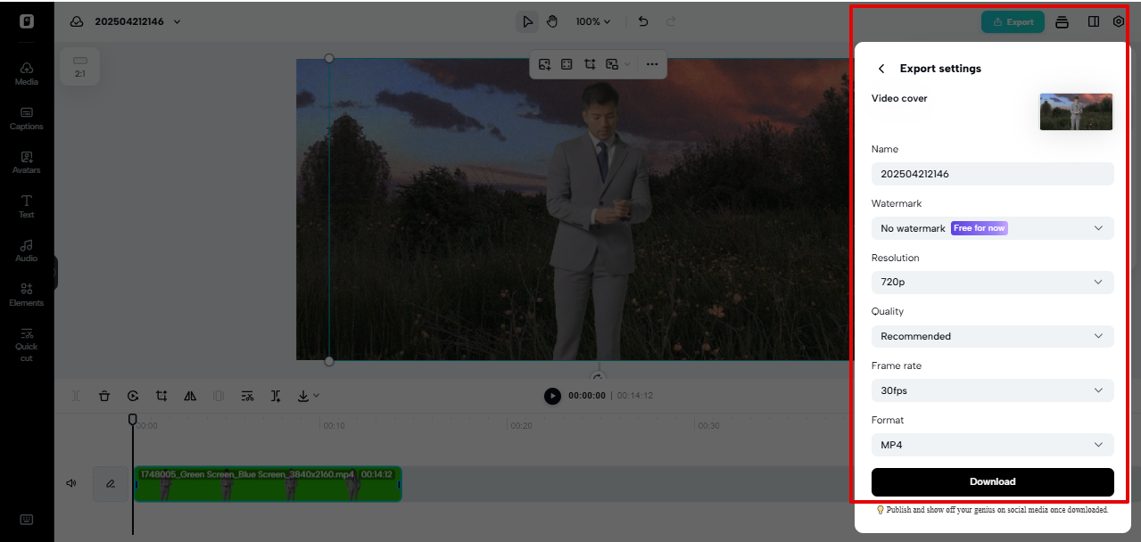Click the Download button
Image resolution: width=1141 pixels, height=542 pixels.
[x=992, y=481]
